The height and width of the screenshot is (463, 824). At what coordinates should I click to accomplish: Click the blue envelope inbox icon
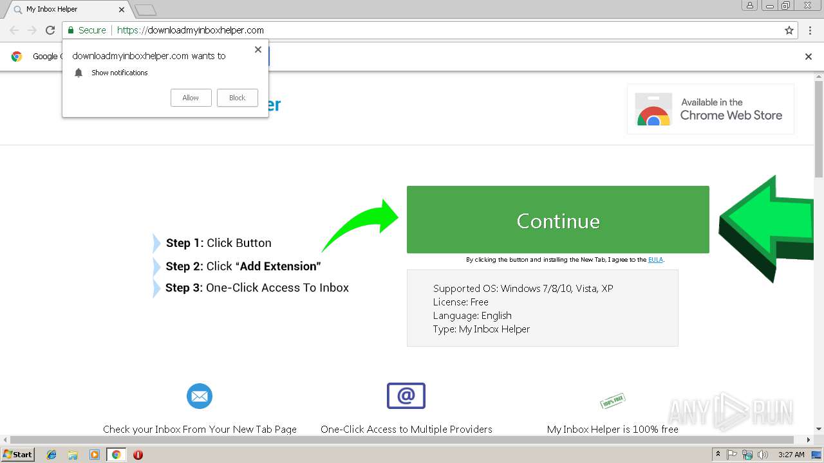coord(200,396)
